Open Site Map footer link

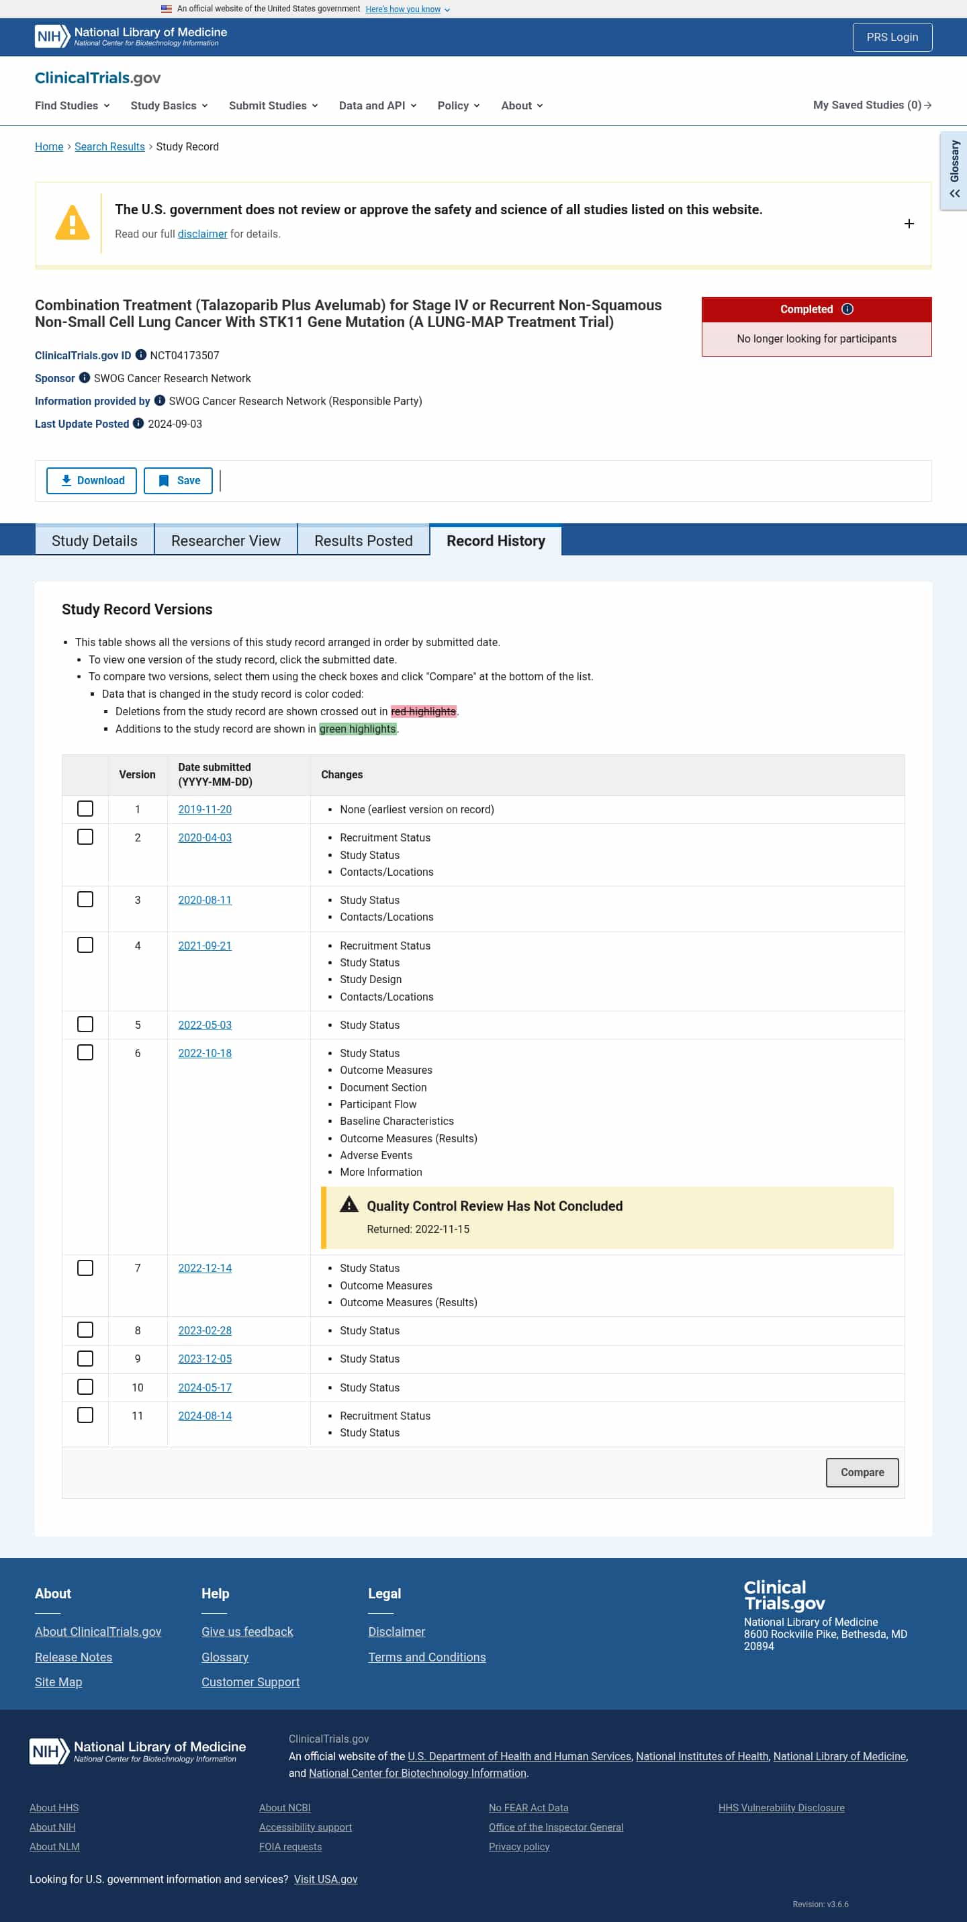pyautogui.click(x=58, y=1682)
